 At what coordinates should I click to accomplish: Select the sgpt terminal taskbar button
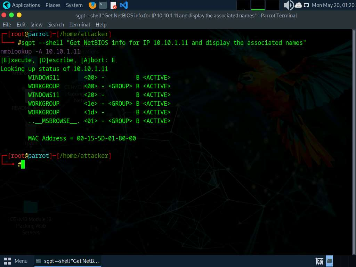pyautogui.click(x=68, y=261)
